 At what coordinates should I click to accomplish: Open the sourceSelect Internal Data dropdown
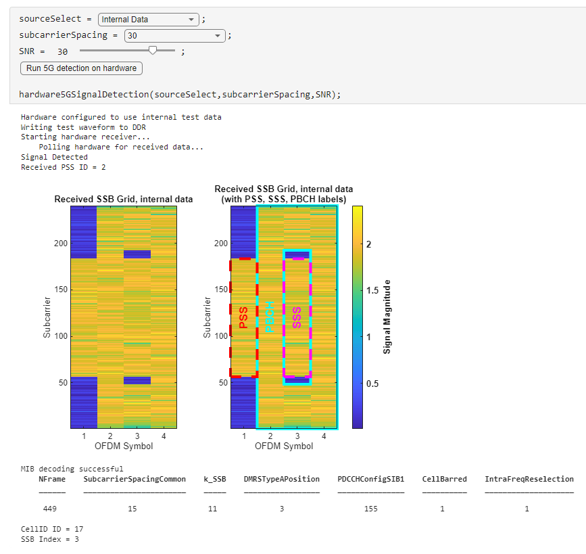pyautogui.click(x=149, y=20)
